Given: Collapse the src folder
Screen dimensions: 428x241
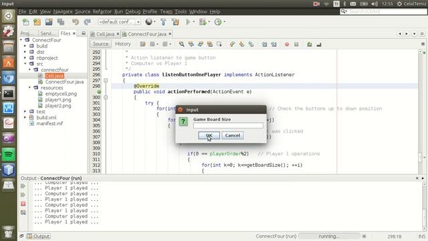Looking at the screenshot, I should 25,64.
